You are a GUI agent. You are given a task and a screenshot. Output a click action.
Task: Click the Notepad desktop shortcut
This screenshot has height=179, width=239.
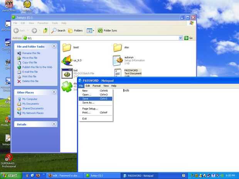point(7,140)
